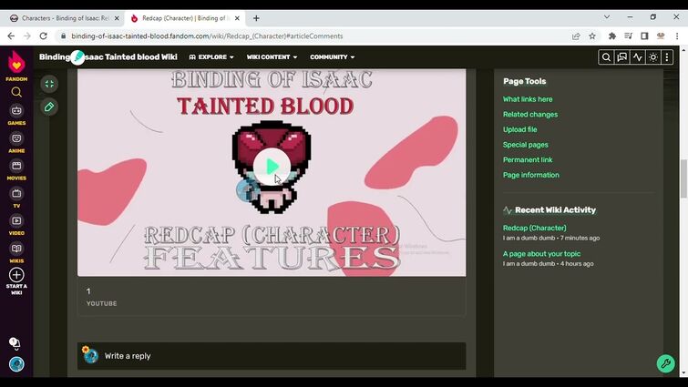Open A page about your topic activity link

tap(541, 254)
